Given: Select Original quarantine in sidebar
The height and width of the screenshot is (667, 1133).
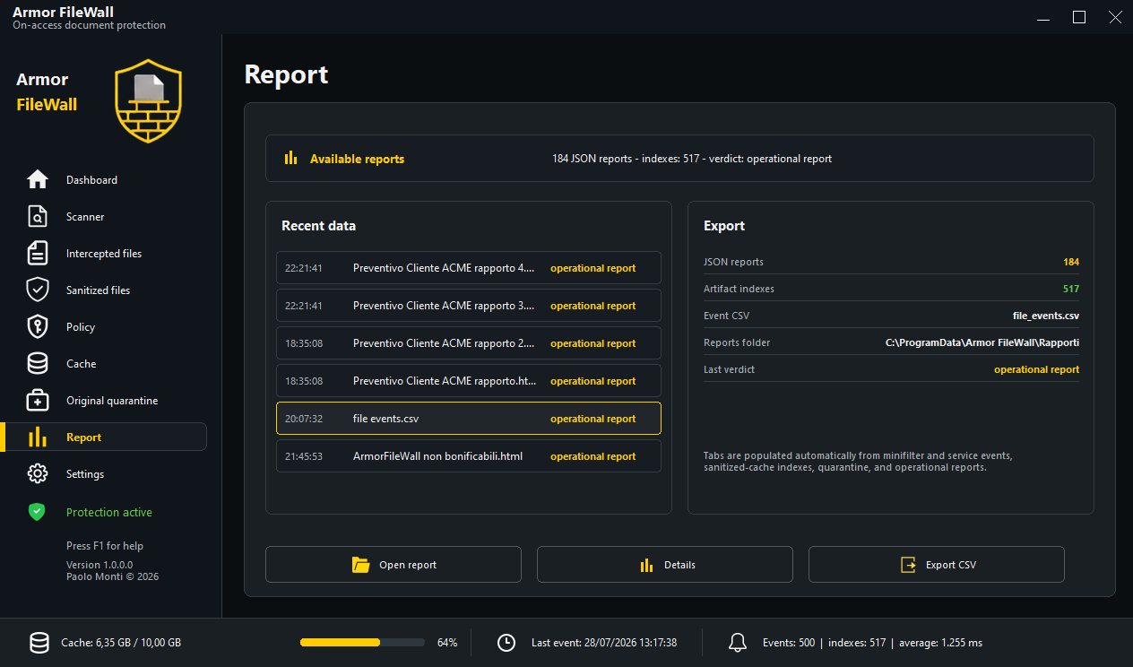Looking at the screenshot, I should (x=112, y=401).
